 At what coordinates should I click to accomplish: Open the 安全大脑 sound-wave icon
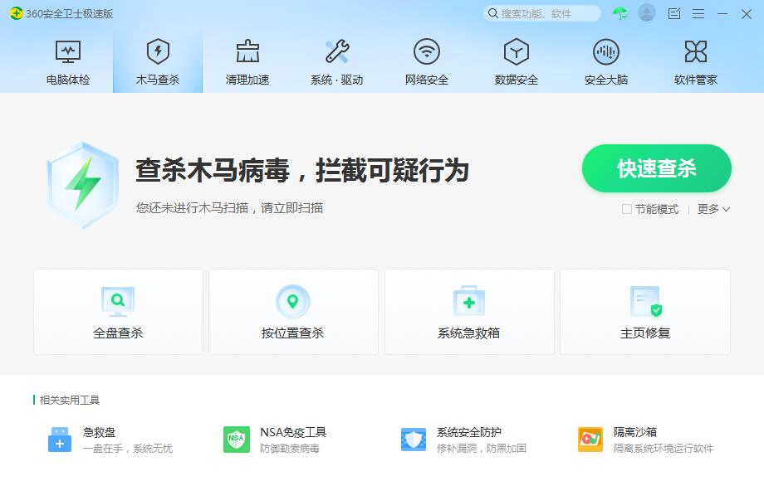pos(606,51)
